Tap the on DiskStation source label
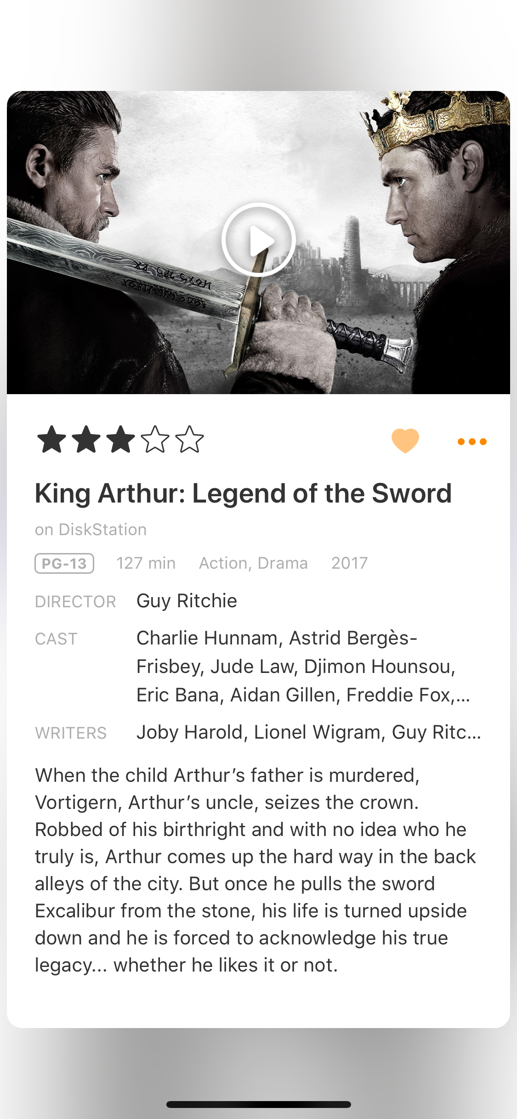Viewport: 517px width, 1119px height. (x=91, y=530)
